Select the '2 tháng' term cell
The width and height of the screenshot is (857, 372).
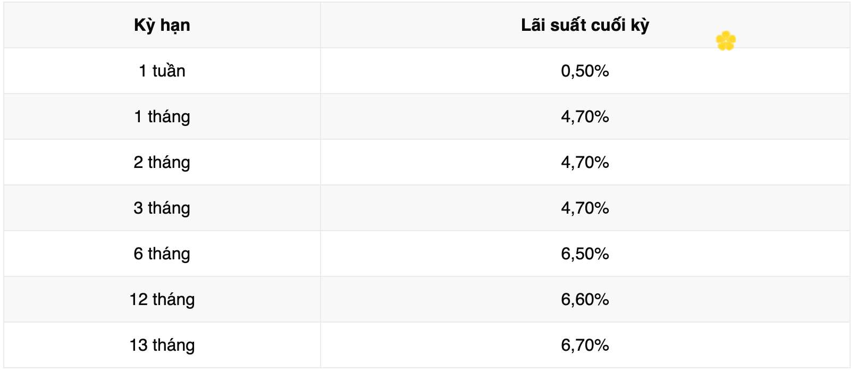pos(162,163)
